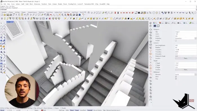Click the Paste clipboard icon
The width and height of the screenshot is (197, 111).
click(22, 15)
